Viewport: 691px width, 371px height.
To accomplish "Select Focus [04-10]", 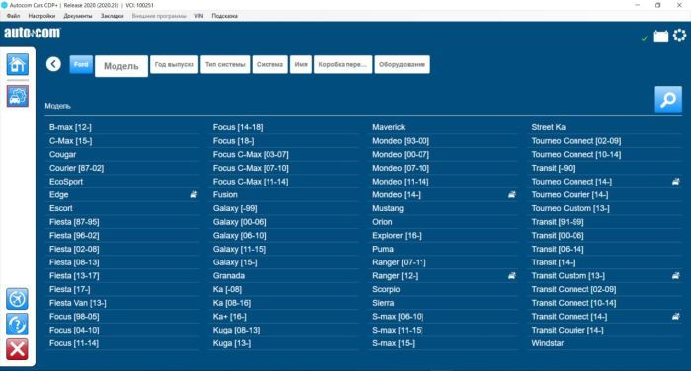I will click(74, 330).
